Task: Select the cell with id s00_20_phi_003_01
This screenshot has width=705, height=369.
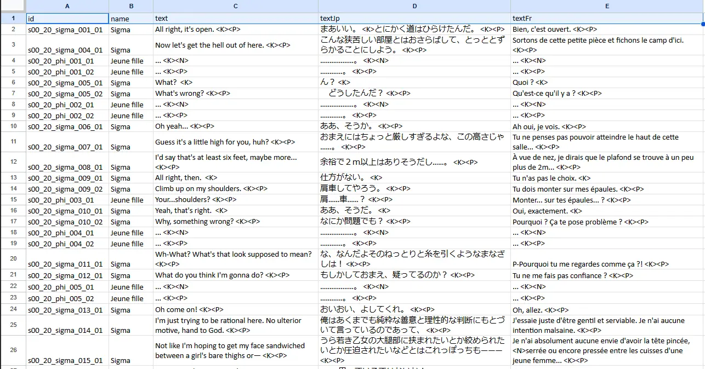Action: (x=67, y=200)
